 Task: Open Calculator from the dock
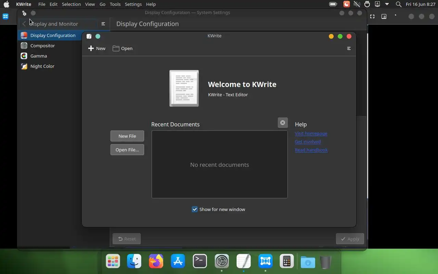287,261
